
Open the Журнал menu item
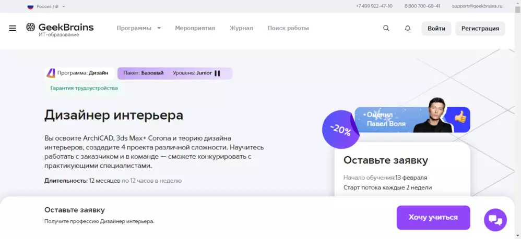[x=241, y=28]
